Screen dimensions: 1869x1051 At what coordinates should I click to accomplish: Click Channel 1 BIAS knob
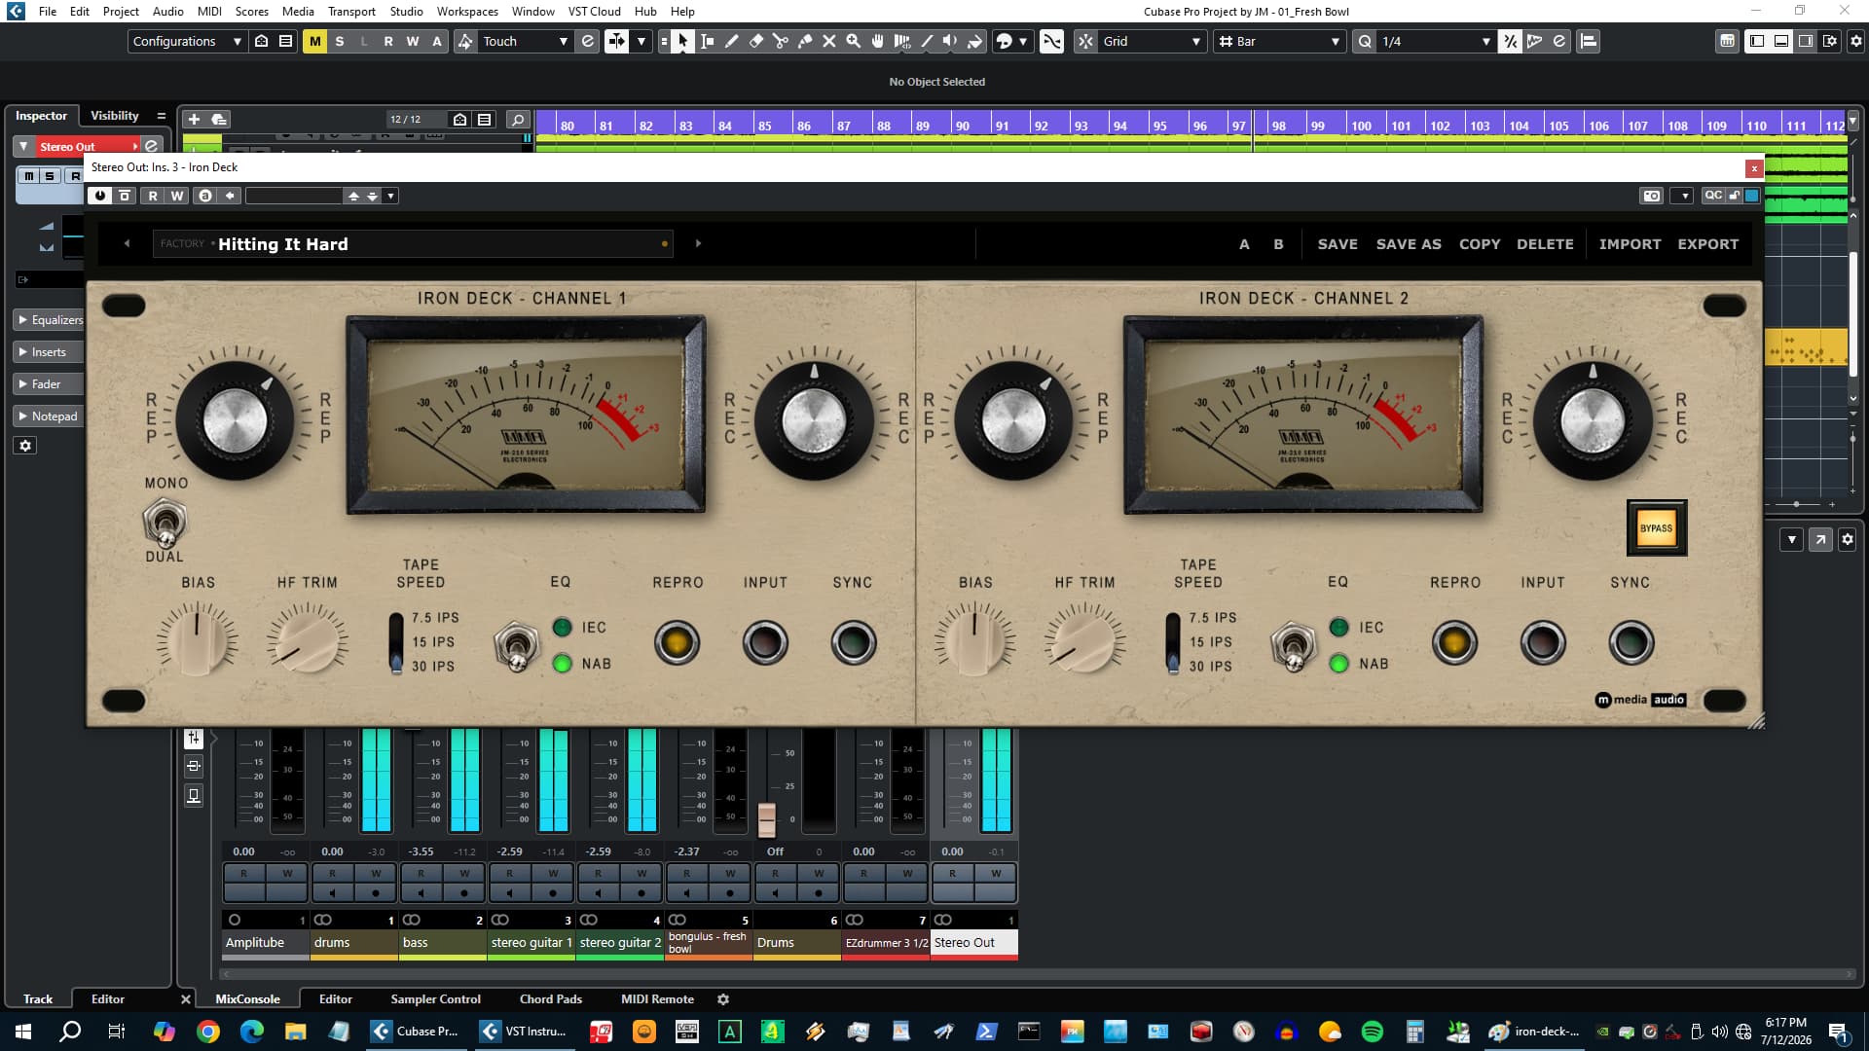197,639
